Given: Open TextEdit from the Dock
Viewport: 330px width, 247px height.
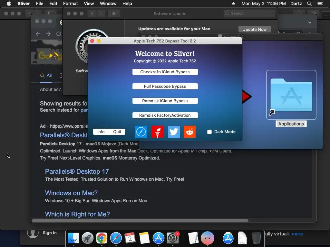Looking at the screenshot, I should coord(193,238).
